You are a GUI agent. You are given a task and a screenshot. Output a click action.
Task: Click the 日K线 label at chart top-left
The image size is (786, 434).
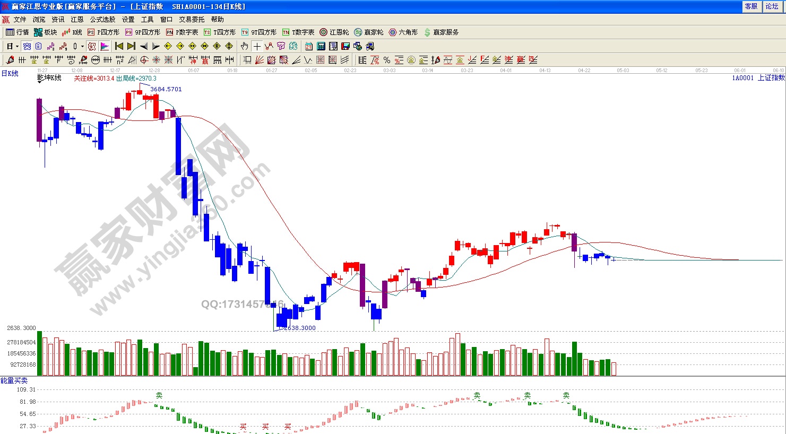[10, 74]
